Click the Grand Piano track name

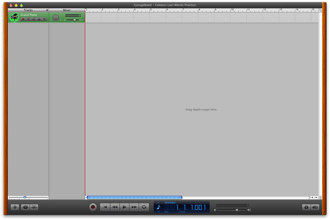click(29, 15)
